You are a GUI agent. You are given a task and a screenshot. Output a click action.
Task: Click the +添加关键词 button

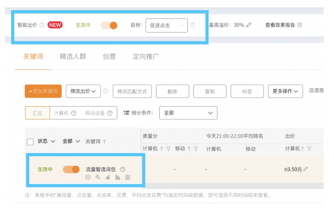[x=43, y=91]
